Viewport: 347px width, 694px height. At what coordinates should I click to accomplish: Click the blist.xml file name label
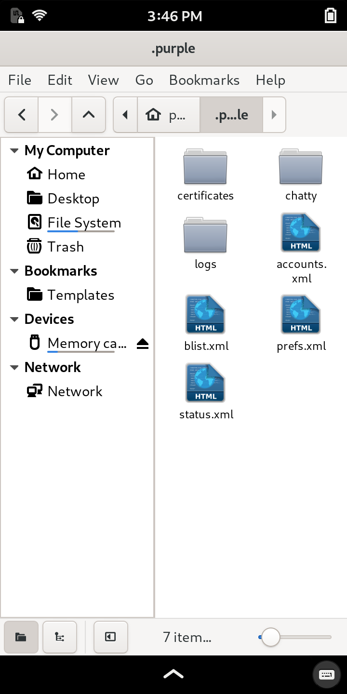point(206,346)
